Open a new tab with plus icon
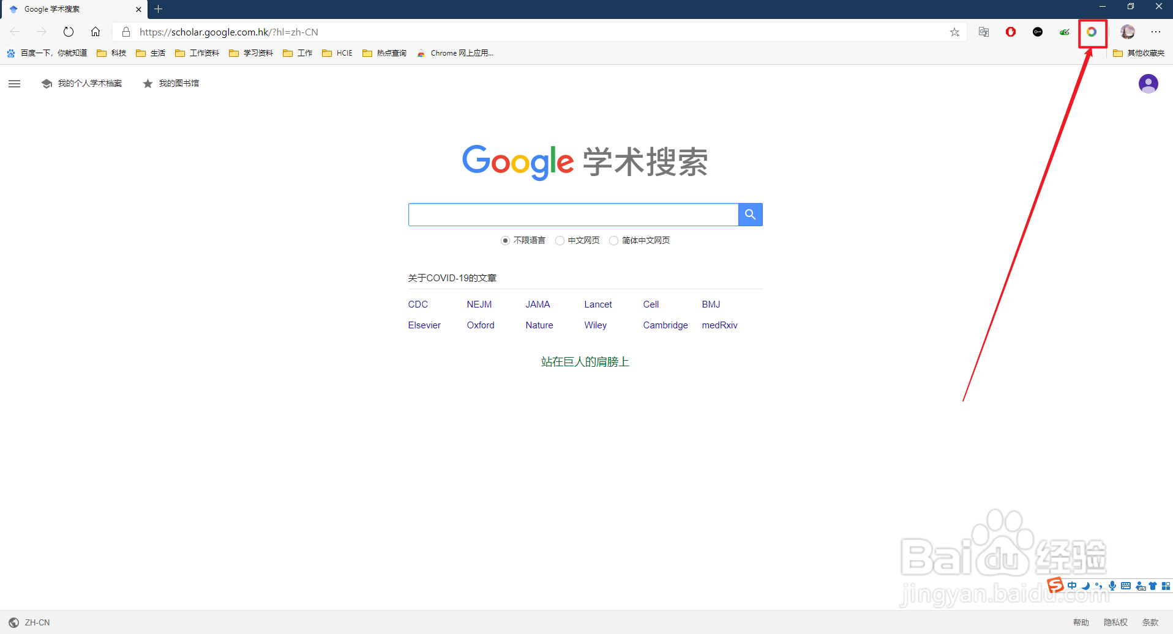Image resolution: width=1173 pixels, height=634 pixels. click(159, 9)
